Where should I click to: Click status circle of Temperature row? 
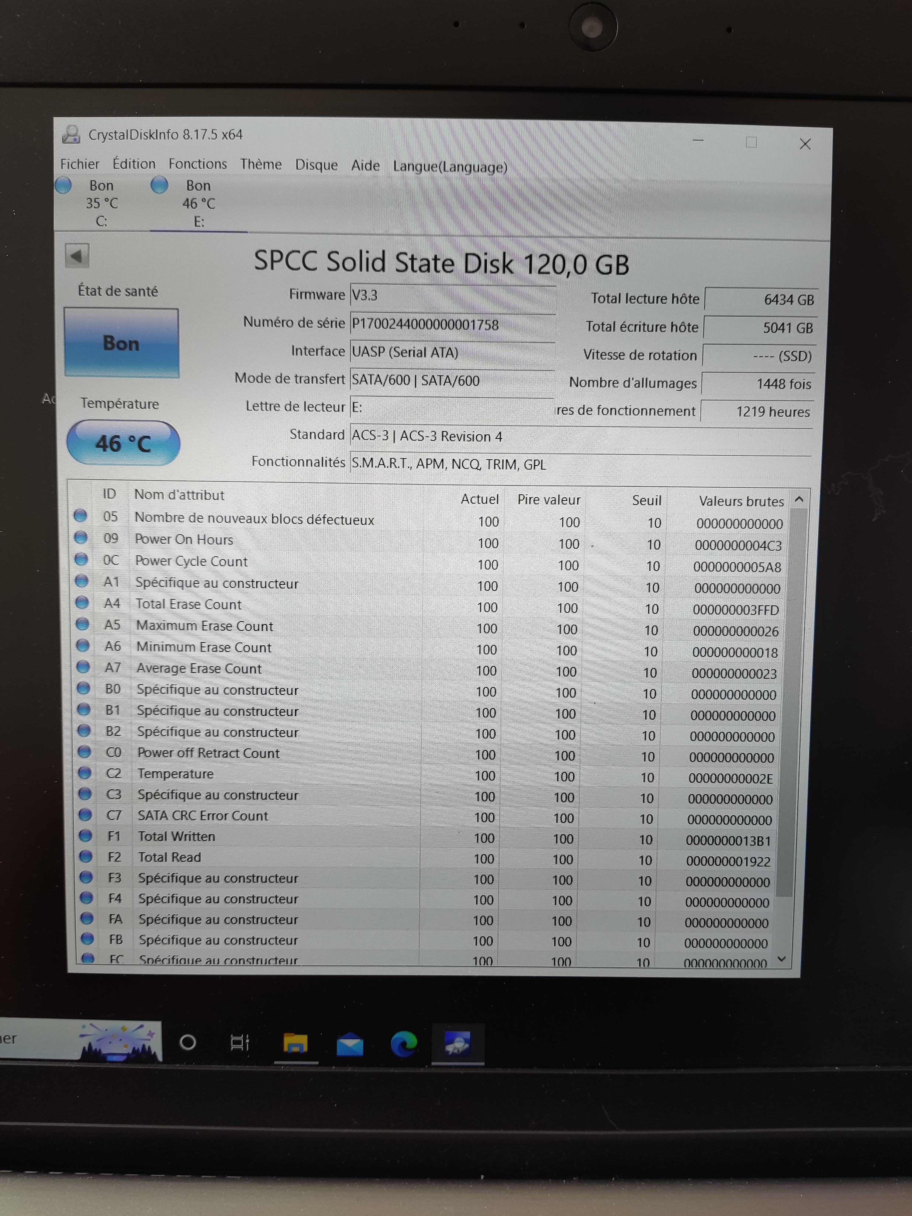tap(85, 772)
